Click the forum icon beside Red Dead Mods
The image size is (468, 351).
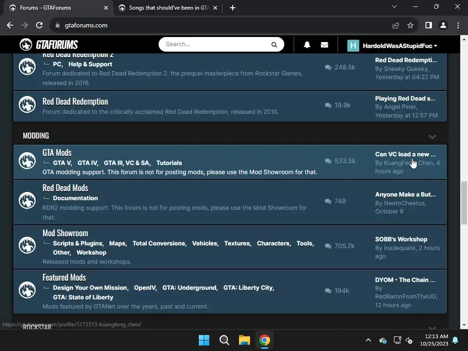click(27, 200)
